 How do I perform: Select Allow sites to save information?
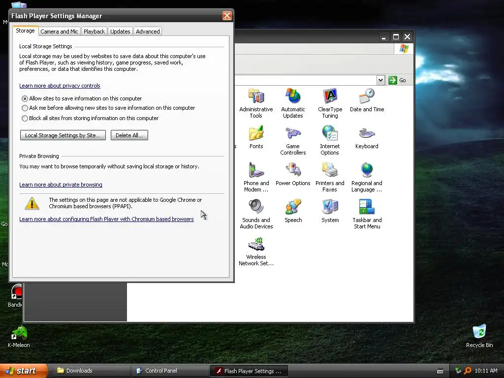point(25,98)
